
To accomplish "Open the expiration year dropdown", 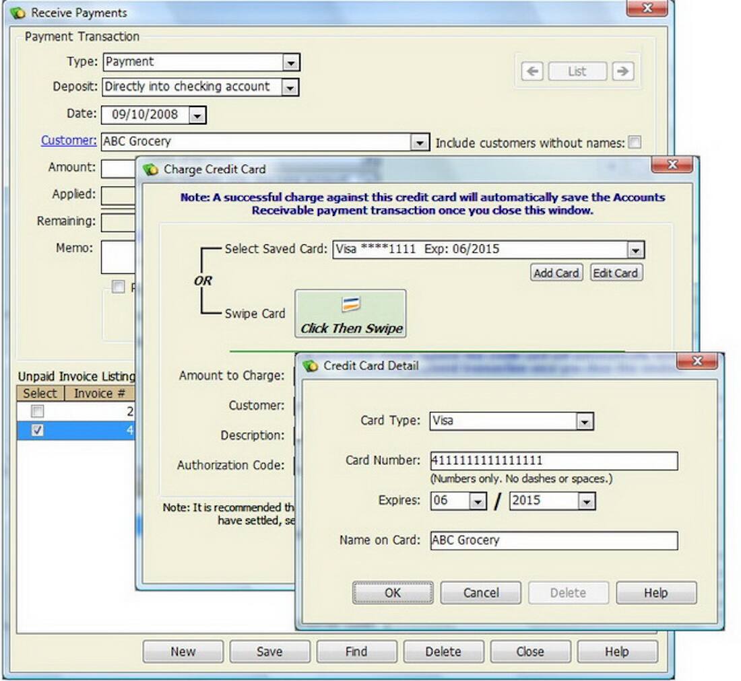I will click(x=588, y=501).
